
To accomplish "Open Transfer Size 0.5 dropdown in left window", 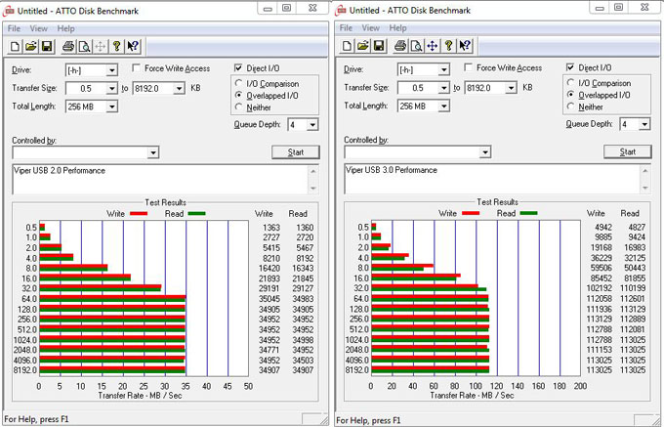I will (x=111, y=89).
